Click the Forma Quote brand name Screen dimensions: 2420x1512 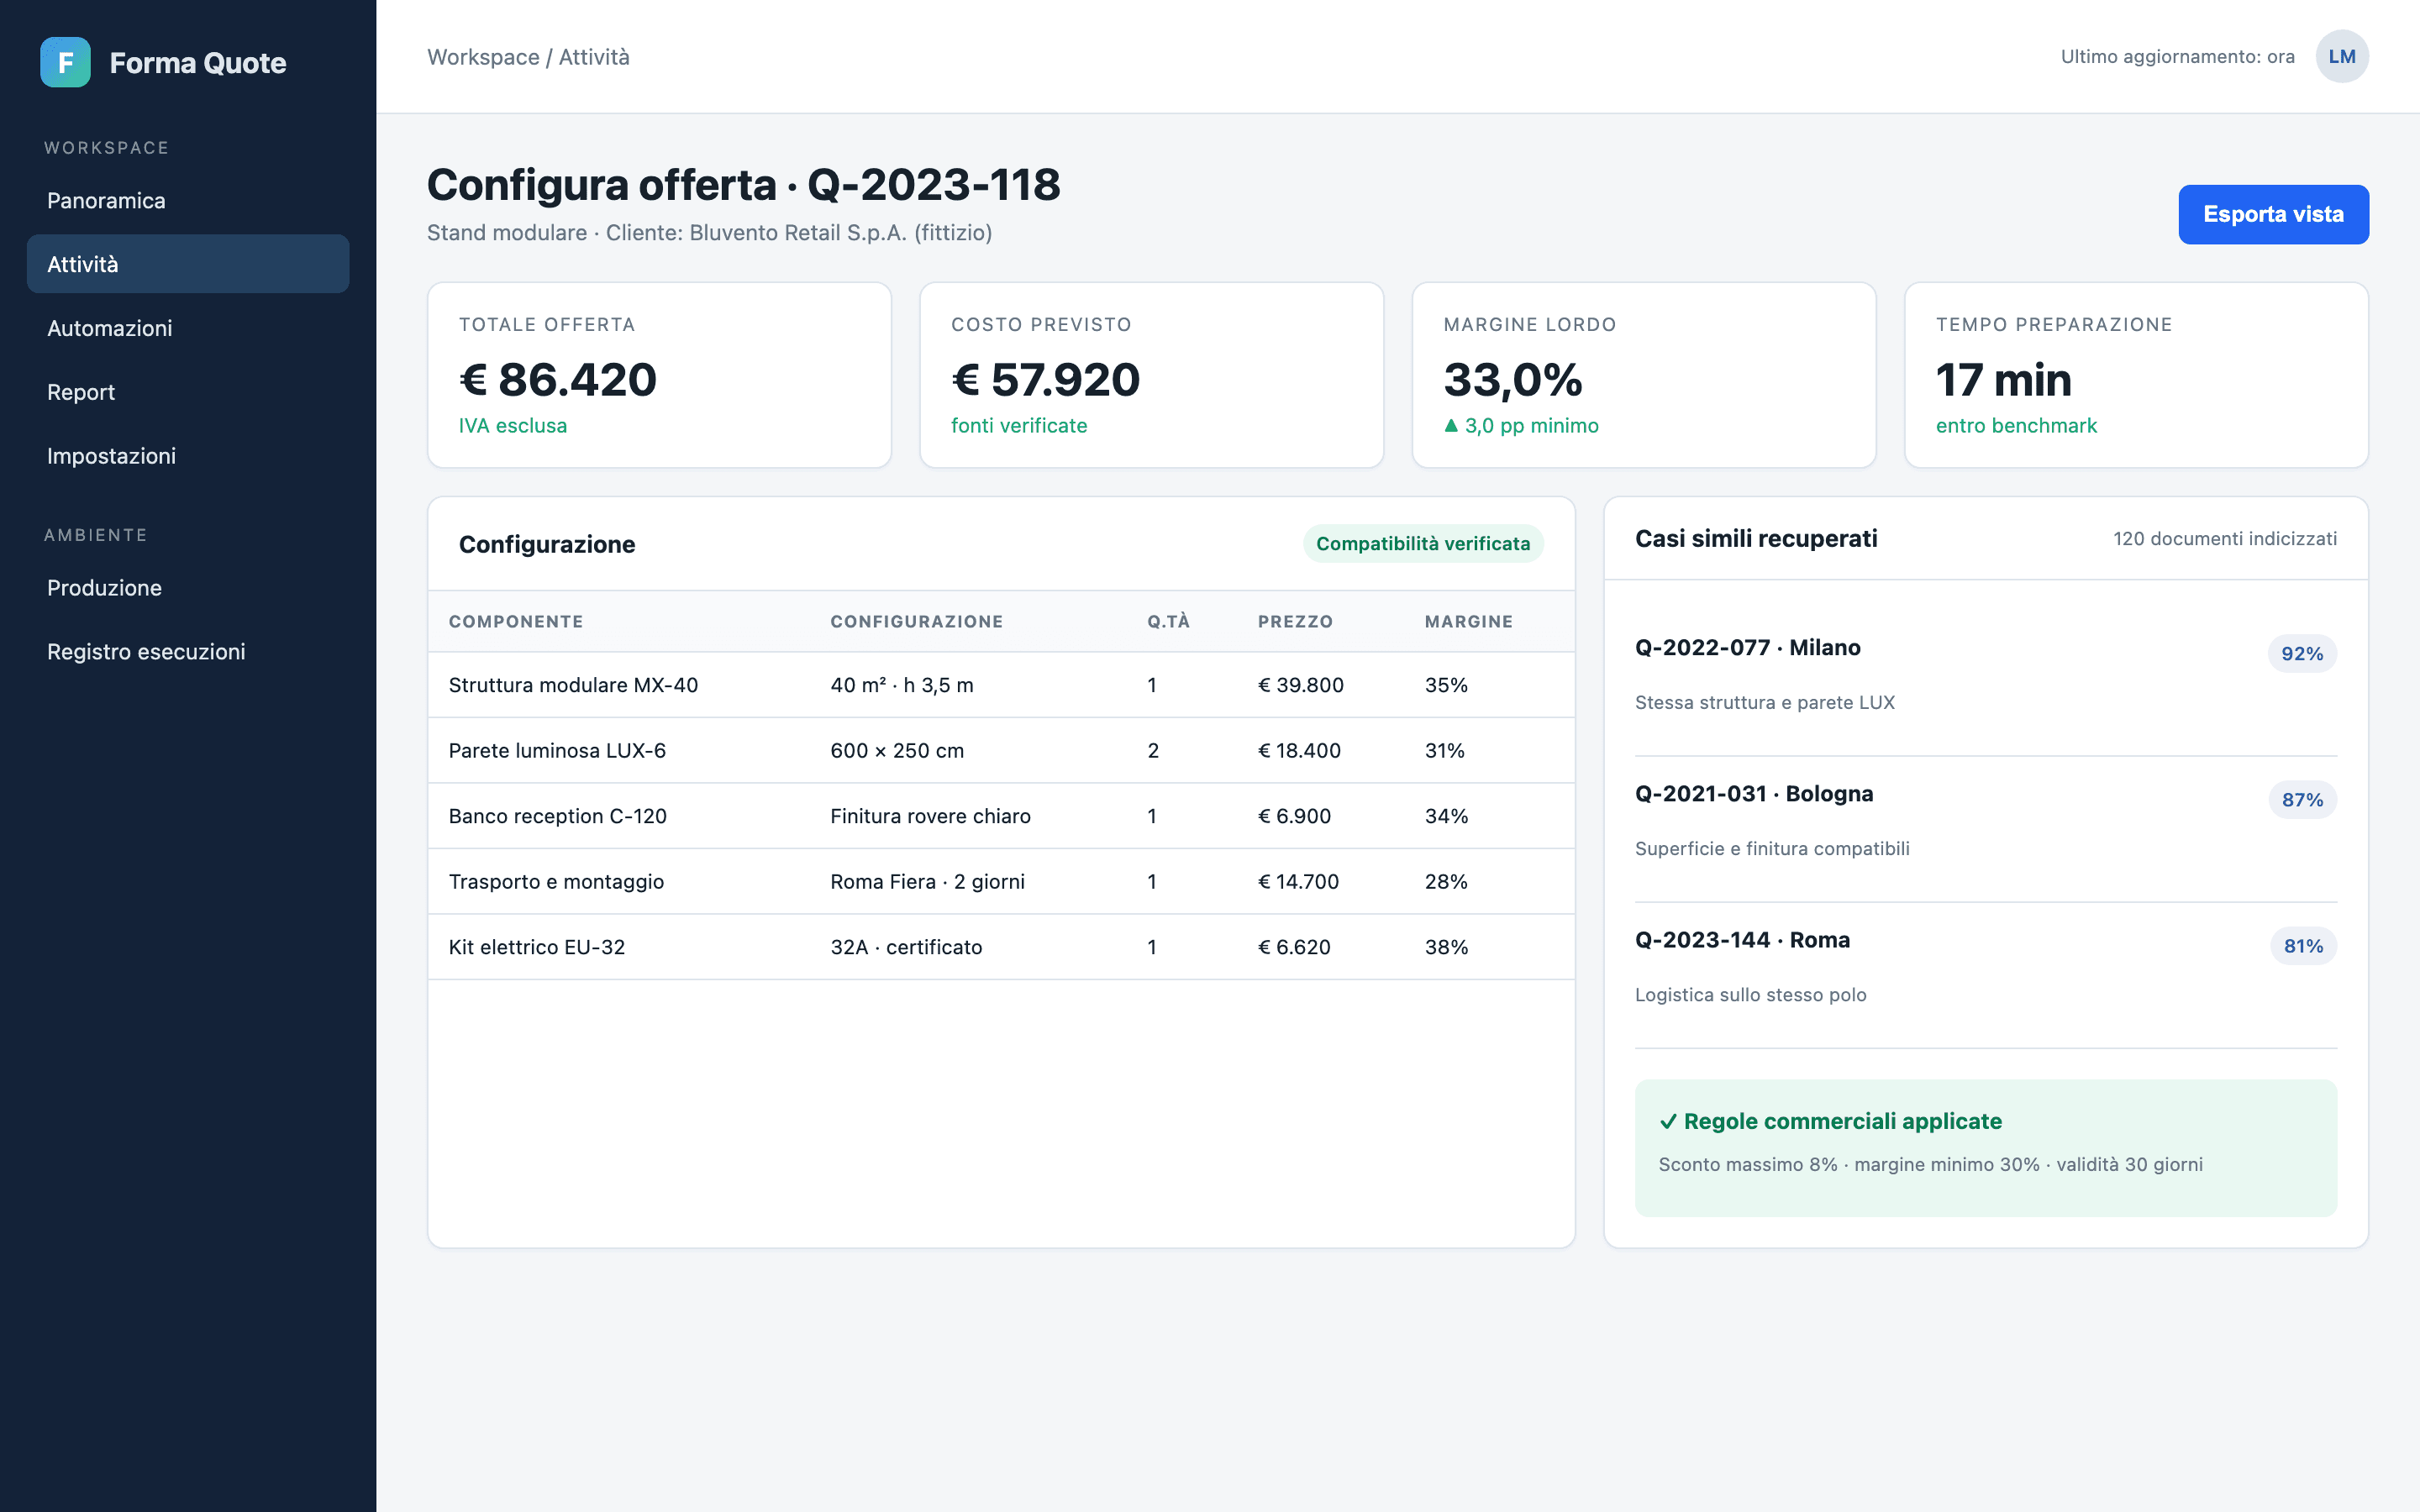(x=198, y=63)
